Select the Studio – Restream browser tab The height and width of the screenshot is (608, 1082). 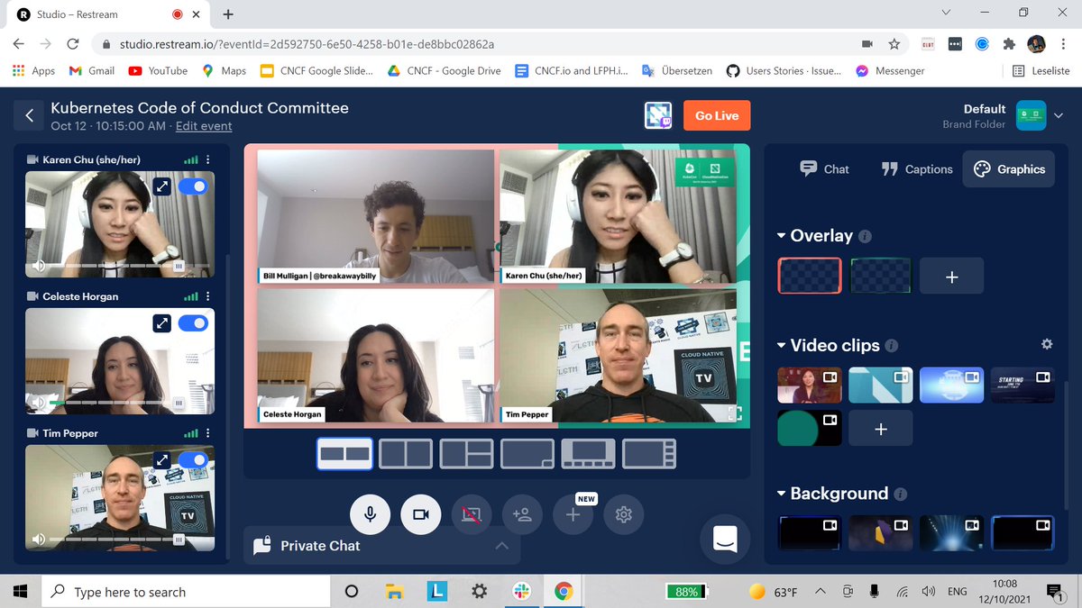[105, 14]
